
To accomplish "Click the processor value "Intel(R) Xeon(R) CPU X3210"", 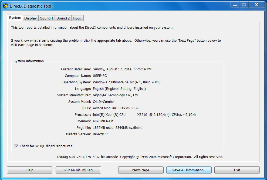I will [x=120, y=114].
